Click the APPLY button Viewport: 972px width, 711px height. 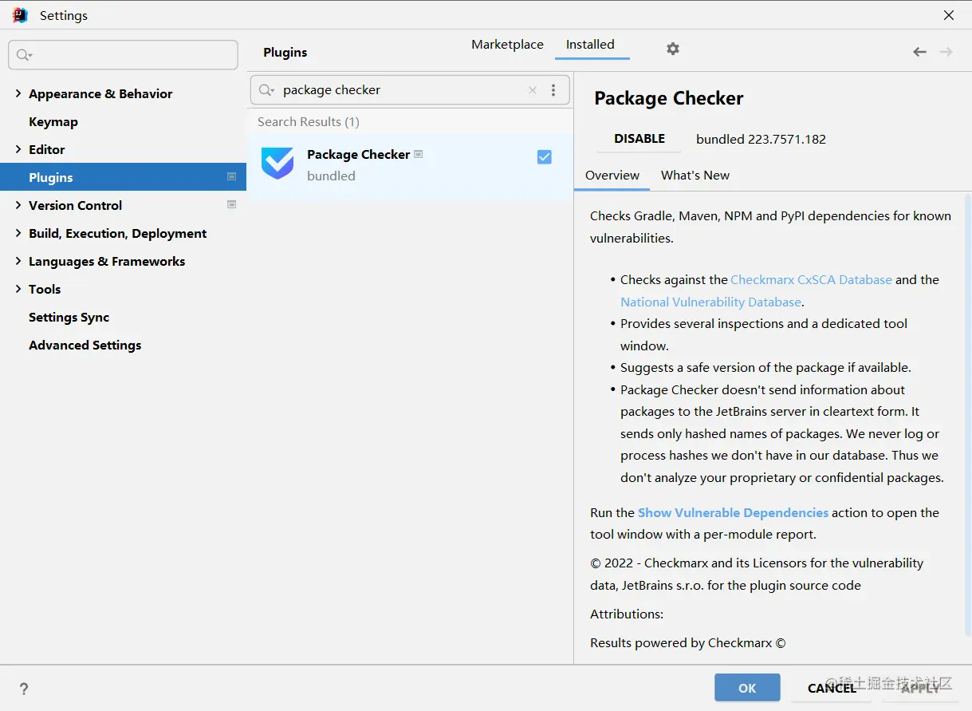point(921,688)
